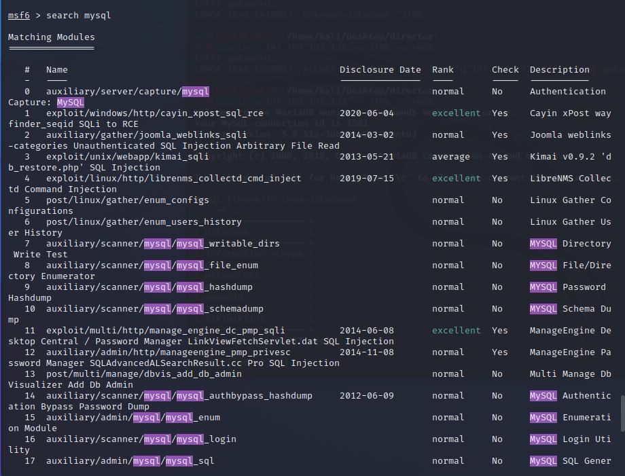Click 'excellent' rank of manage_engine_dc_pmp_sqli row
The width and height of the screenshot is (625, 476).
[457, 331]
